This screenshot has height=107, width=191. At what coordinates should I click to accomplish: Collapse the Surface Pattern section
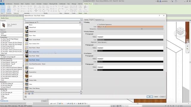(x=84, y=32)
